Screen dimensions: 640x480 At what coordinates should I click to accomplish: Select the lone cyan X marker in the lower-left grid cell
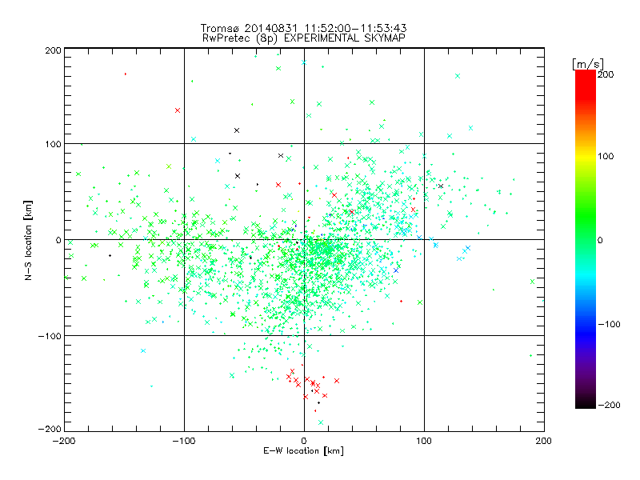click(143, 350)
